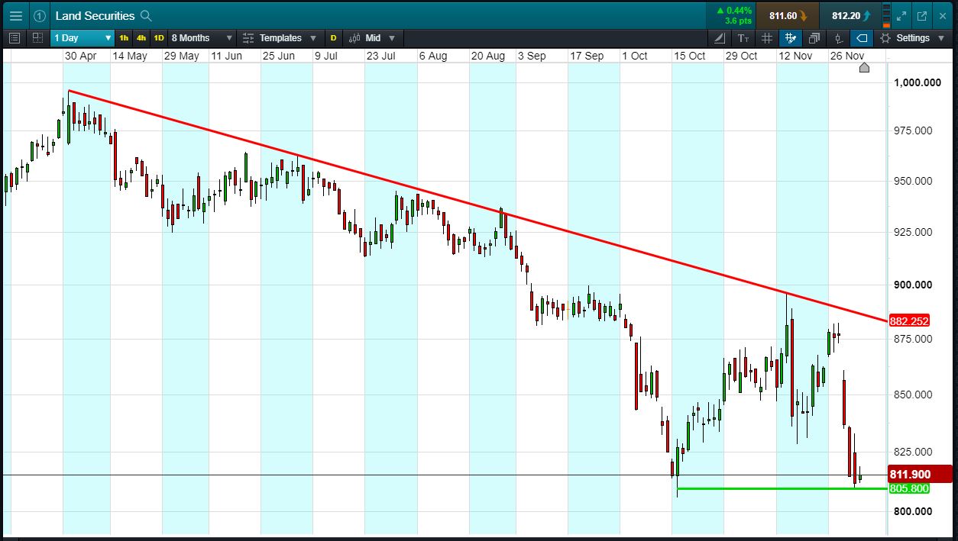Toggle the highlighted grid with pencil tool
This screenshot has height=541, width=958.
pyautogui.click(x=791, y=37)
